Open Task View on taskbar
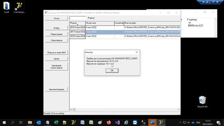This screenshot has width=224, height=126. (21, 122)
